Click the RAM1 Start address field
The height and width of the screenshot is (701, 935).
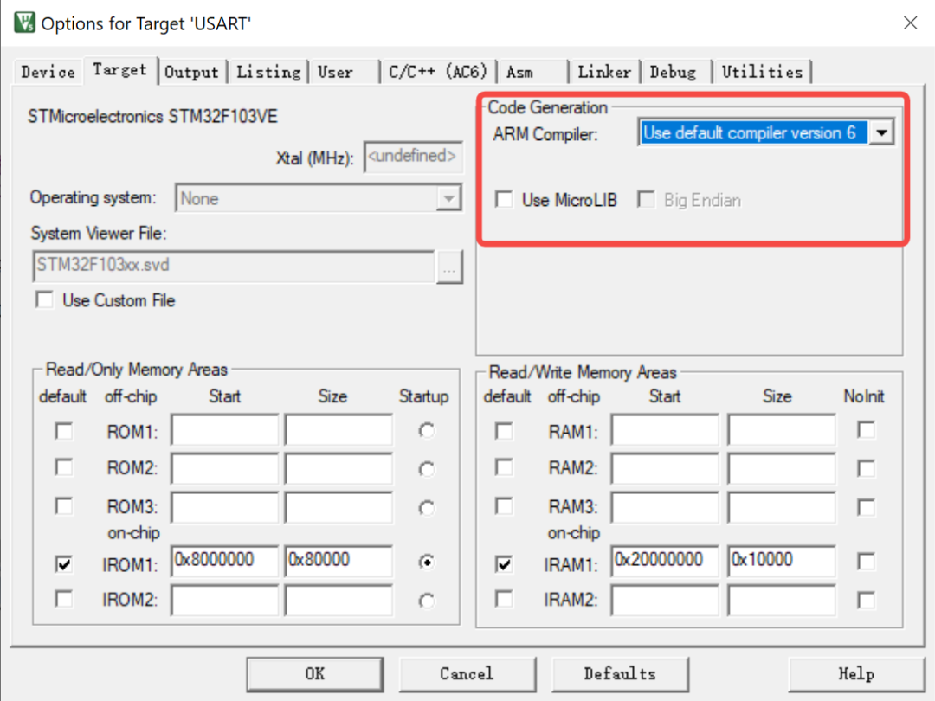665,430
